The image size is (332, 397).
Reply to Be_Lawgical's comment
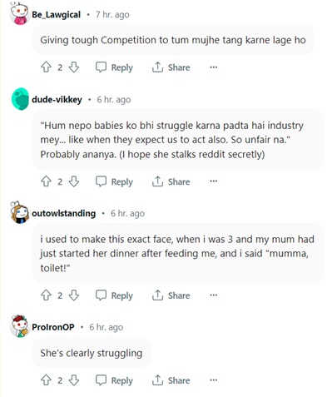(114, 67)
